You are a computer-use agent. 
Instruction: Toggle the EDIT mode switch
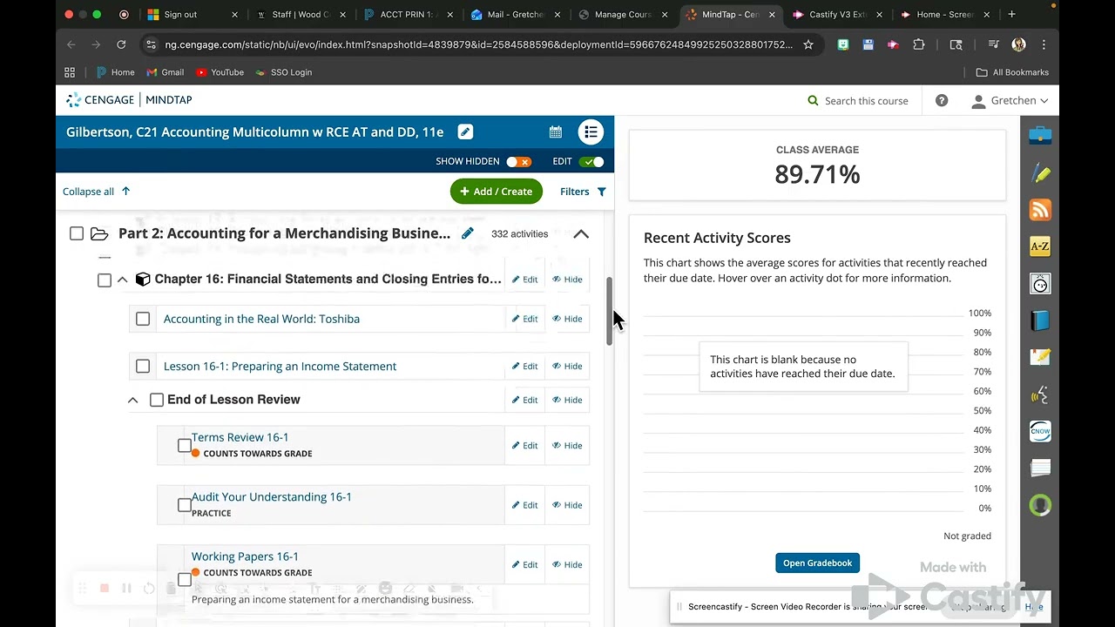[x=591, y=162]
